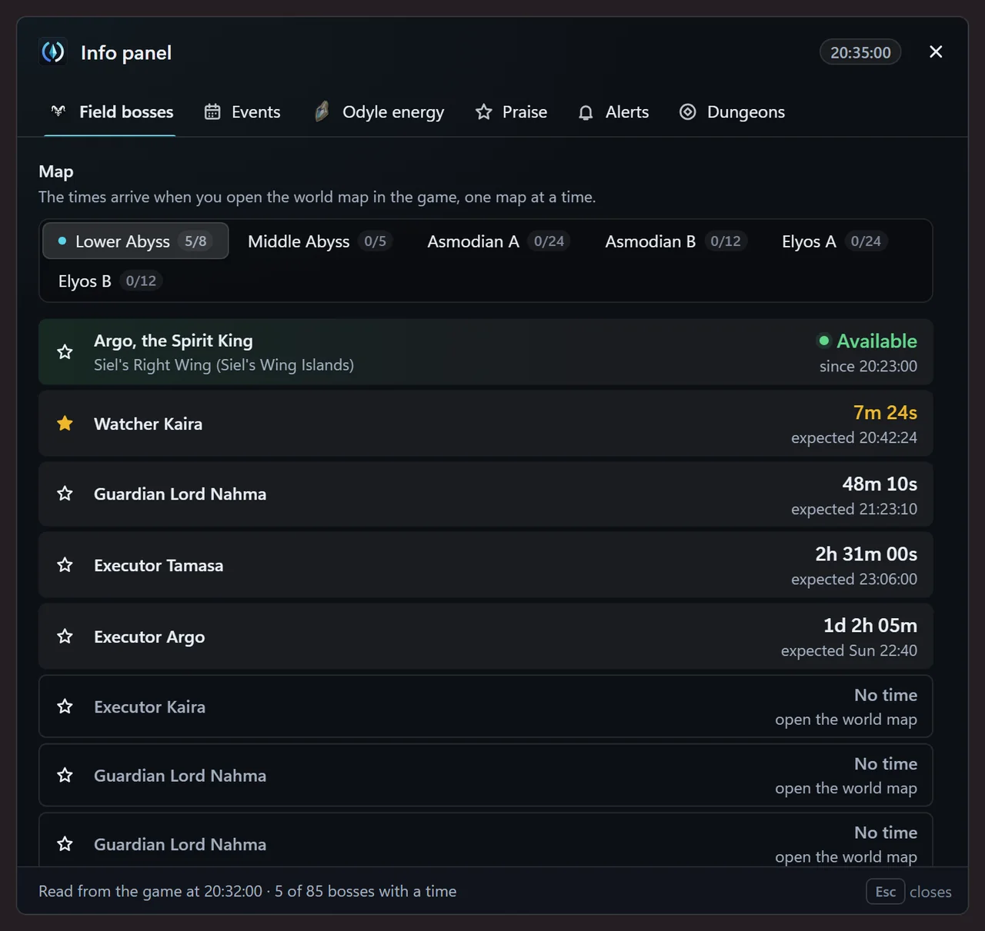
Task: Select the "Argo, the Spirit King" boss name
Action: coord(173,341)
